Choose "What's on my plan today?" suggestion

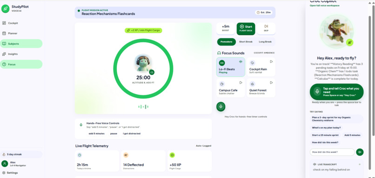coord(326,128)
